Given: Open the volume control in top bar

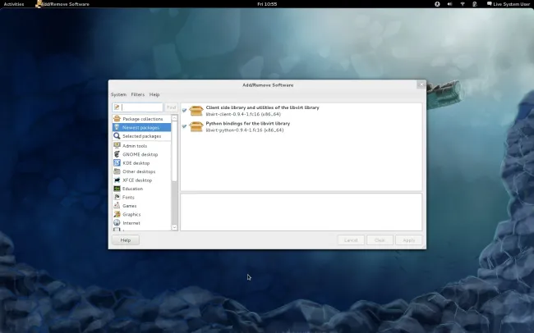Looking at the screenshot, I should click(x=449, y=4).
